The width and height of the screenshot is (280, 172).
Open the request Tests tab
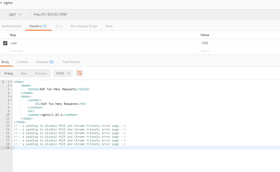(109, 26)
